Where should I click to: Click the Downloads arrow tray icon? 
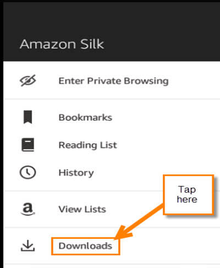pyautogui.click(x=28, y=245)
